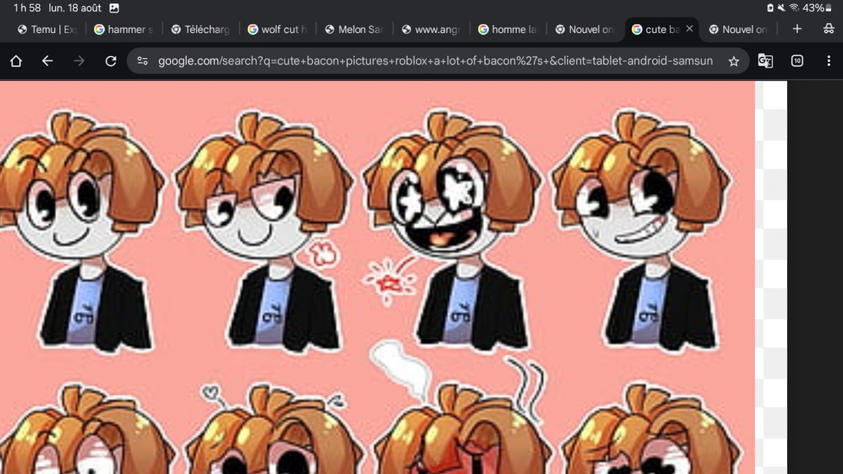Tap the date lun. 18 août
This screenshot has width=843, height=474.
pyautogui.click(x=74, y=8)
